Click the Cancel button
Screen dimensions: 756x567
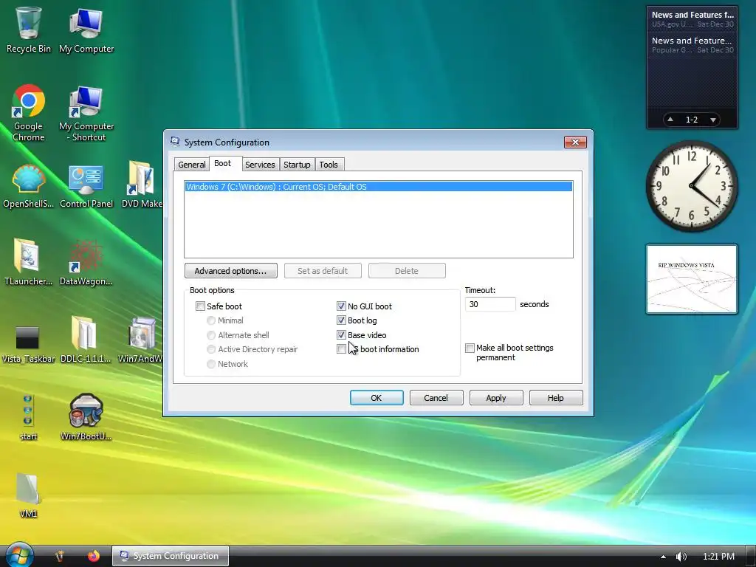[436, 398]
